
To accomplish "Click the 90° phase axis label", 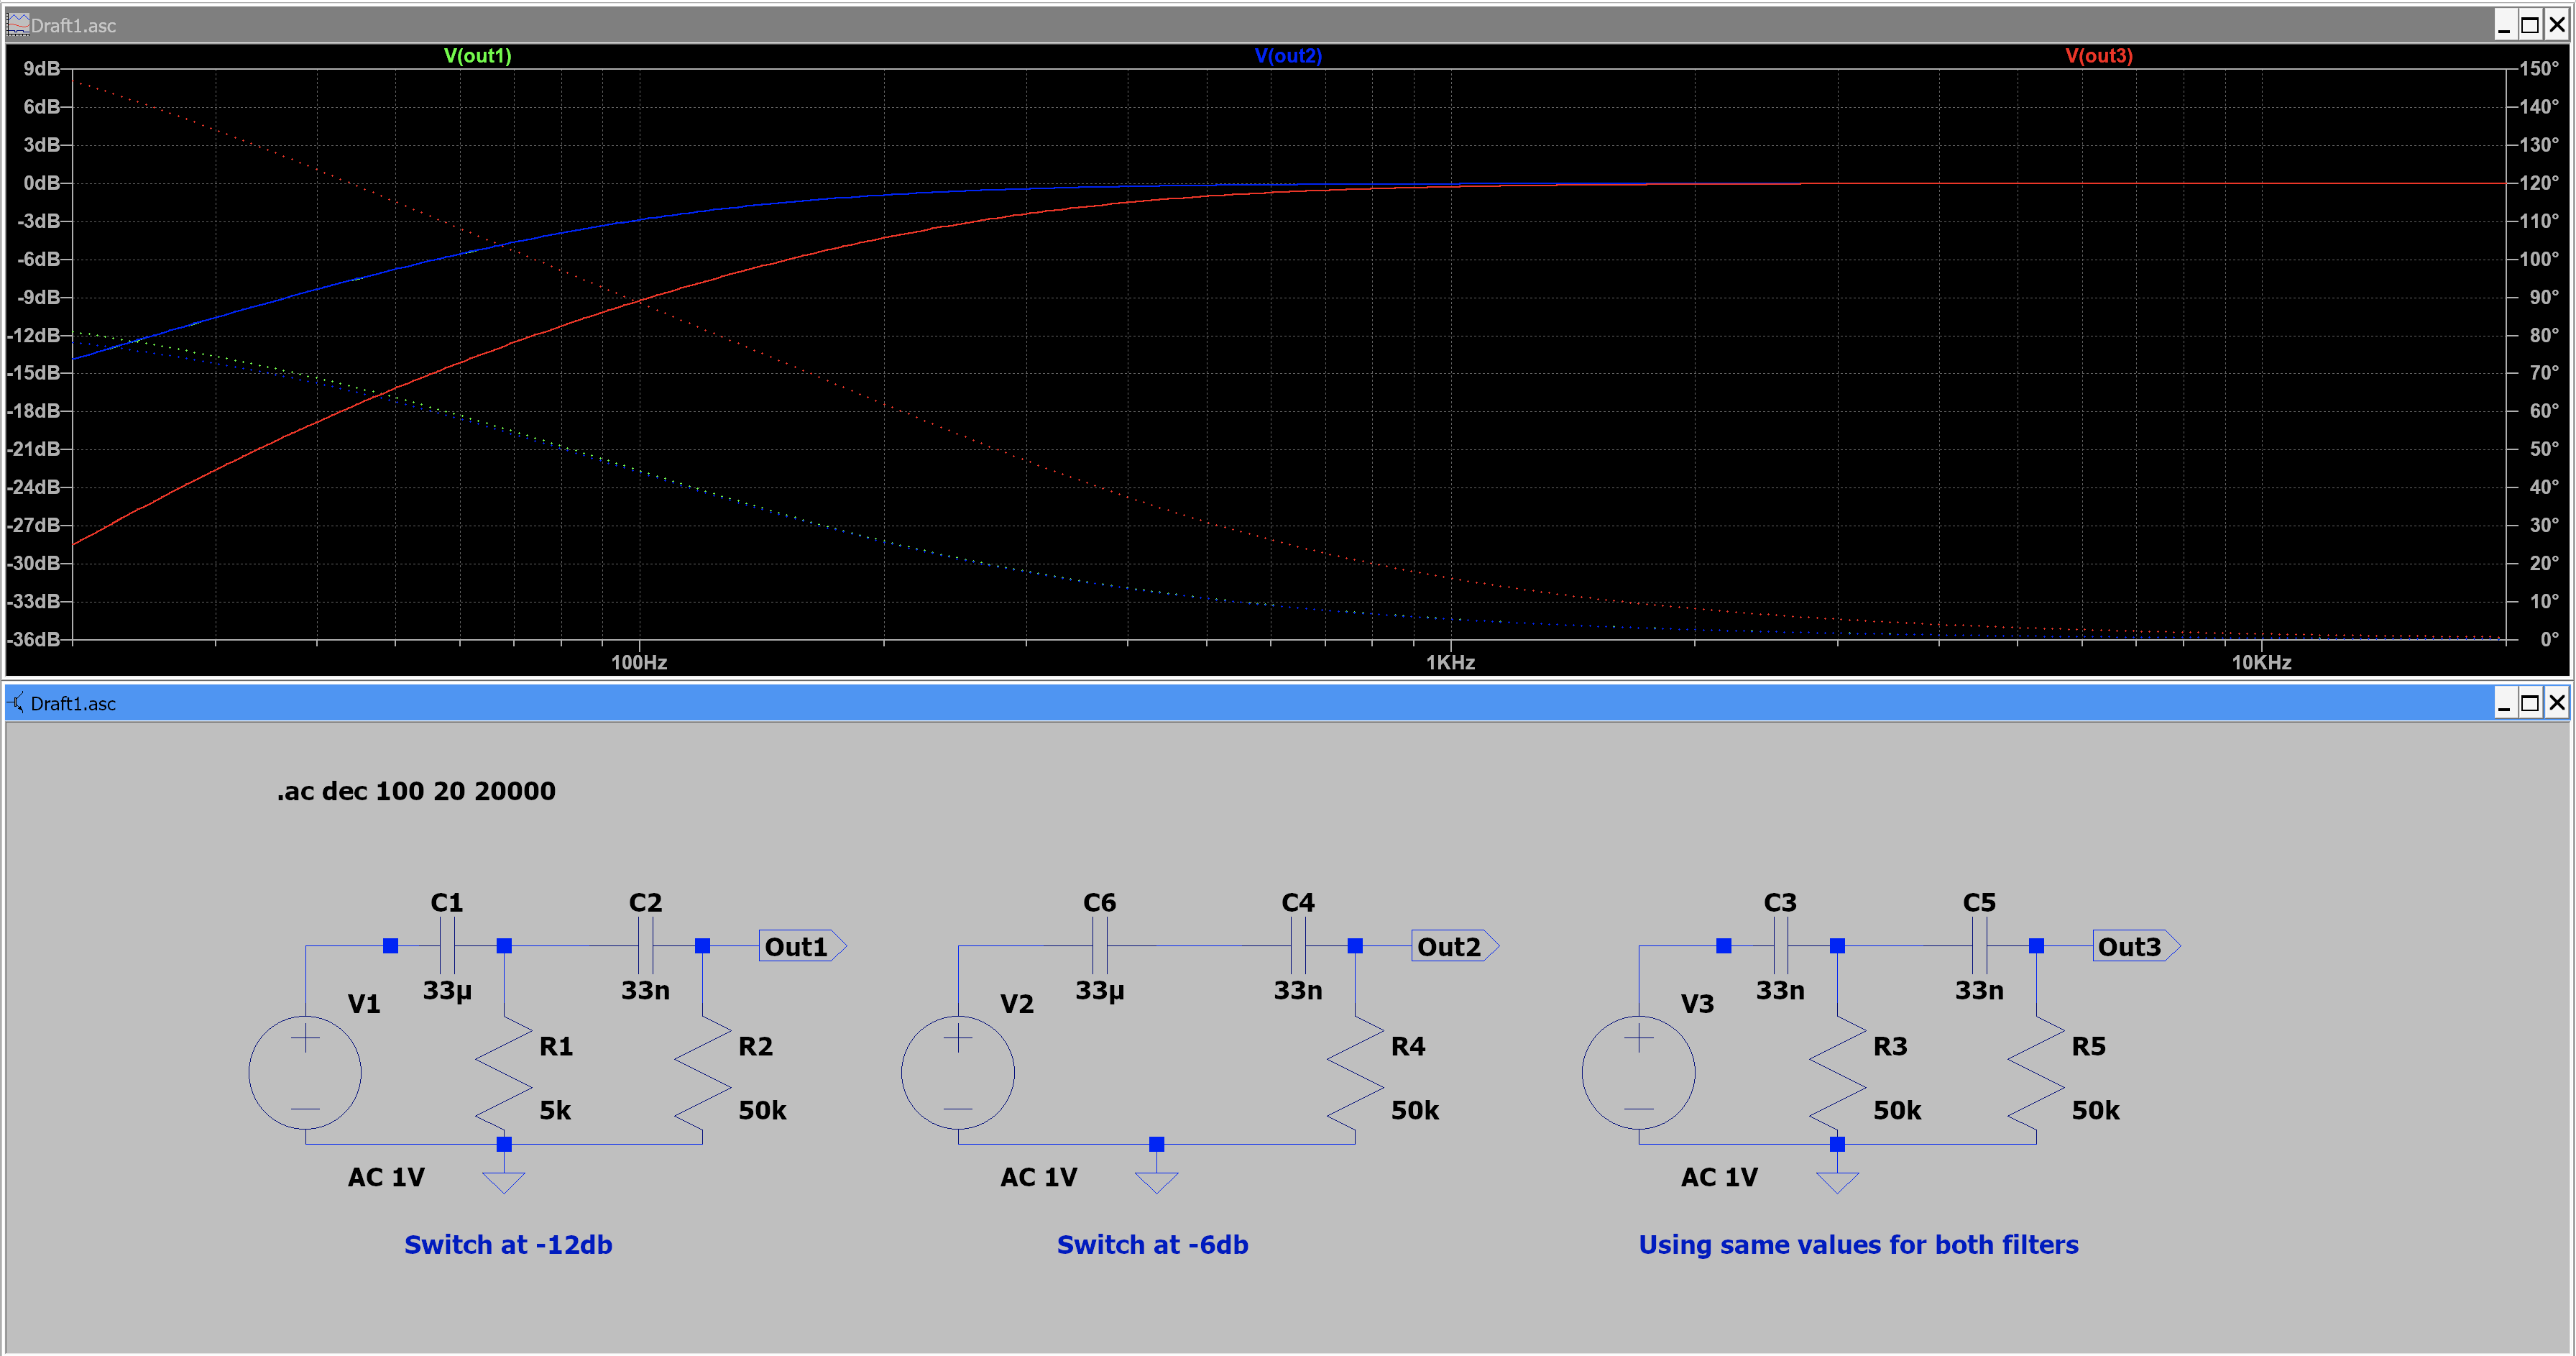I will coord(2544,297).
